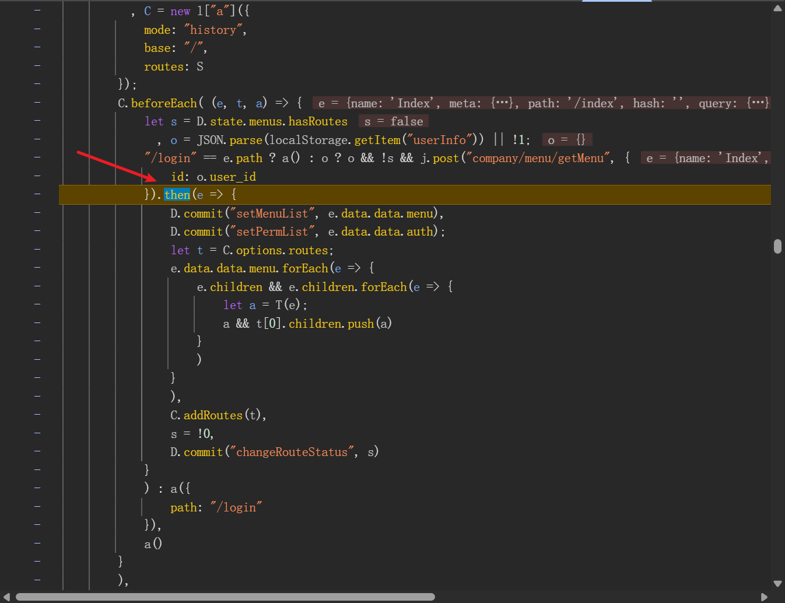Click the vertical scrollbar up arrow
The image size is (785, 603).
pyautogui.click(x=777, y=8)
